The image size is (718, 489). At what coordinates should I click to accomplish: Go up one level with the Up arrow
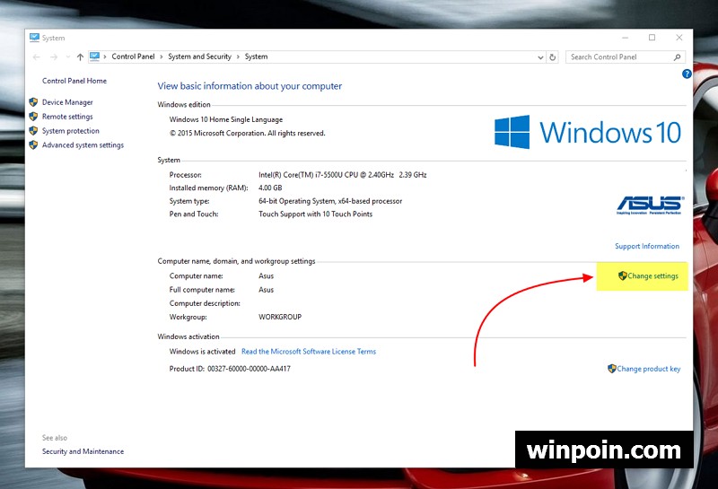(80, 57)
